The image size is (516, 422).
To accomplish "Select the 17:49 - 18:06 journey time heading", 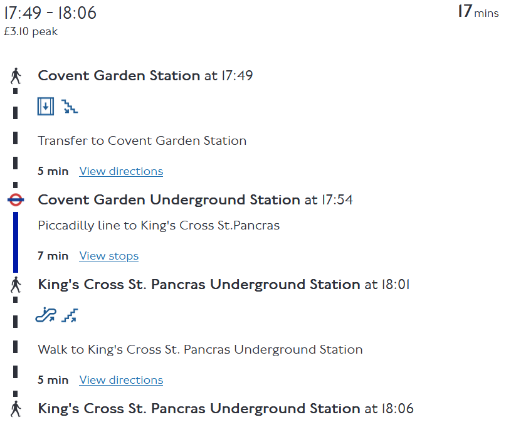I will click(x=50, y=13).
